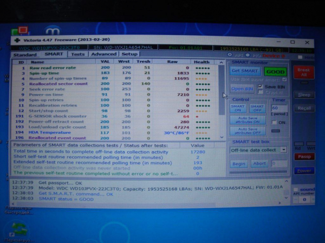Image resolution: width=325 pixels, height=243 pixels.
Task: Click the Open BIN button
Action: [242, 89]
